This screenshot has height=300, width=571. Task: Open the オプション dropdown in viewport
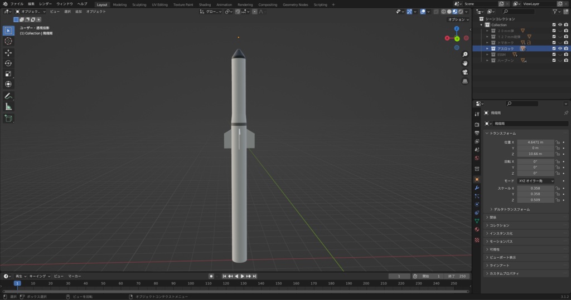458,19
